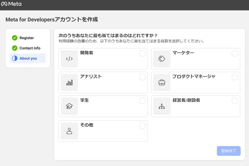249x166 pixels.
Task: Click the org-chart icon for 経営者/創設者
Action: coord(162,106)
